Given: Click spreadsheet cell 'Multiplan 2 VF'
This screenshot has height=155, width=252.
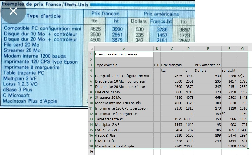Looking at the screenshot, I should pyautogui.click(x=124, y=124).
